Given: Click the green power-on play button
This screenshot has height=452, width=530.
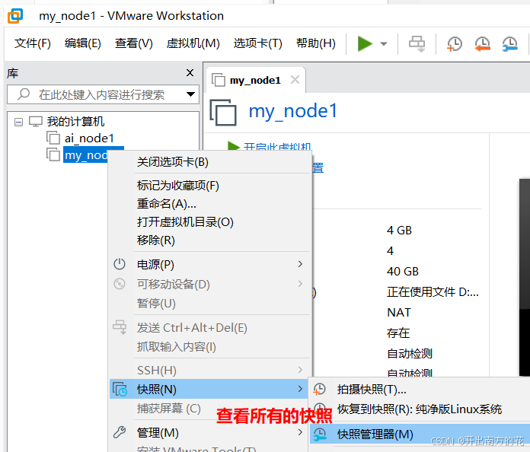Looking at the screenshot, I should [x=365, y=43].
